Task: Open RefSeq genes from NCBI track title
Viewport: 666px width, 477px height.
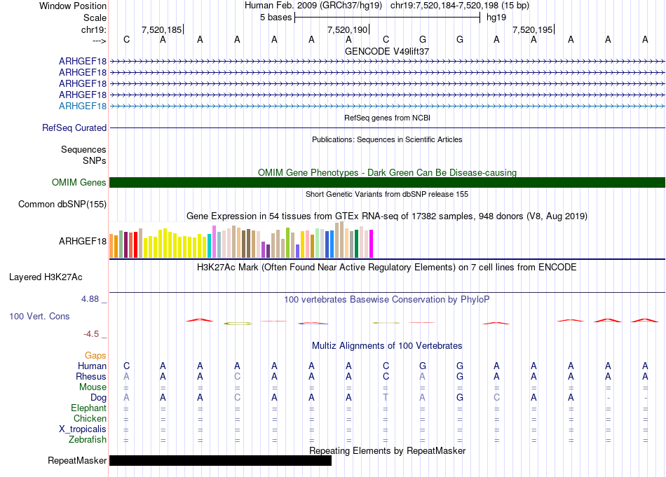Action: tap(387, 118)
